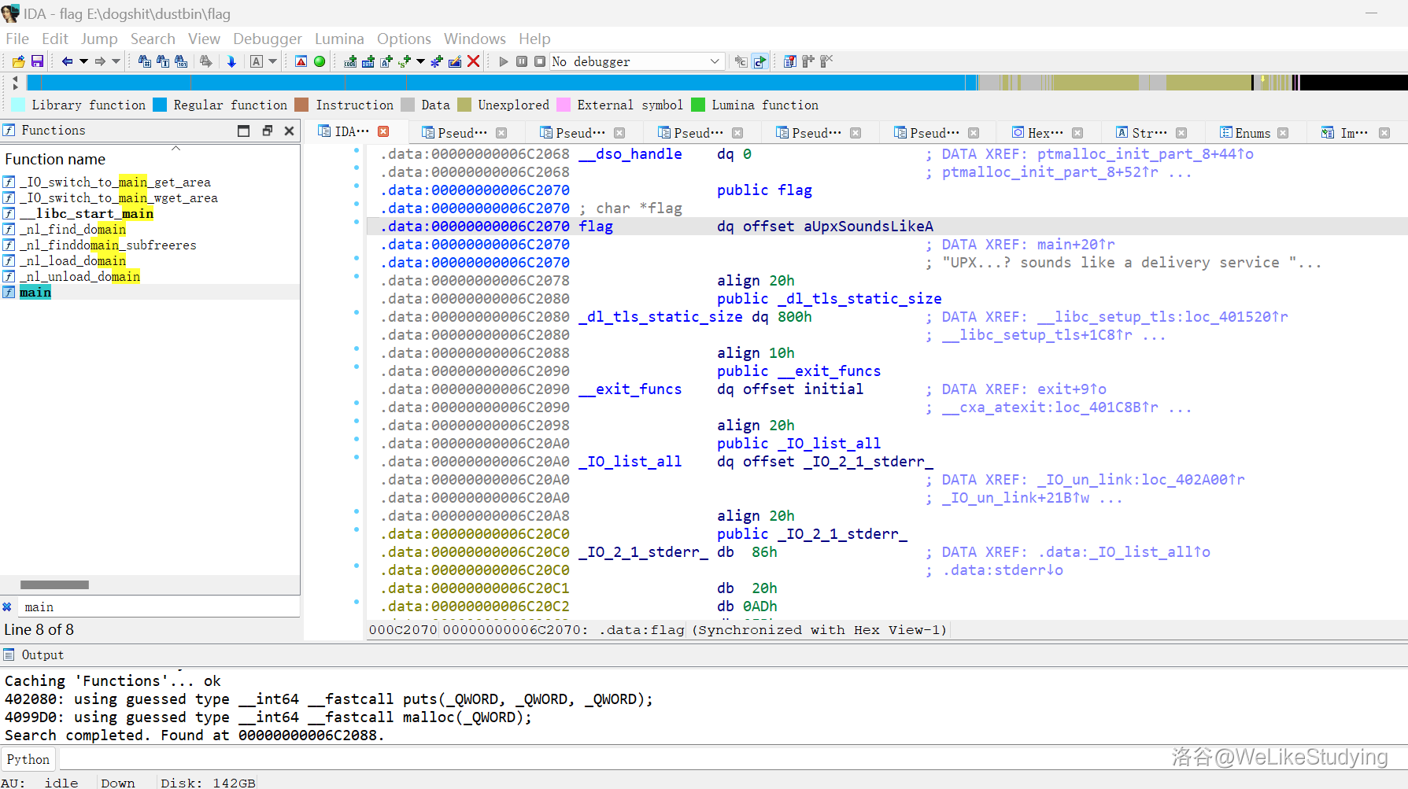Start the process with the play icon
This screenshot has width=1408, height=789.
tap(504, 61)
